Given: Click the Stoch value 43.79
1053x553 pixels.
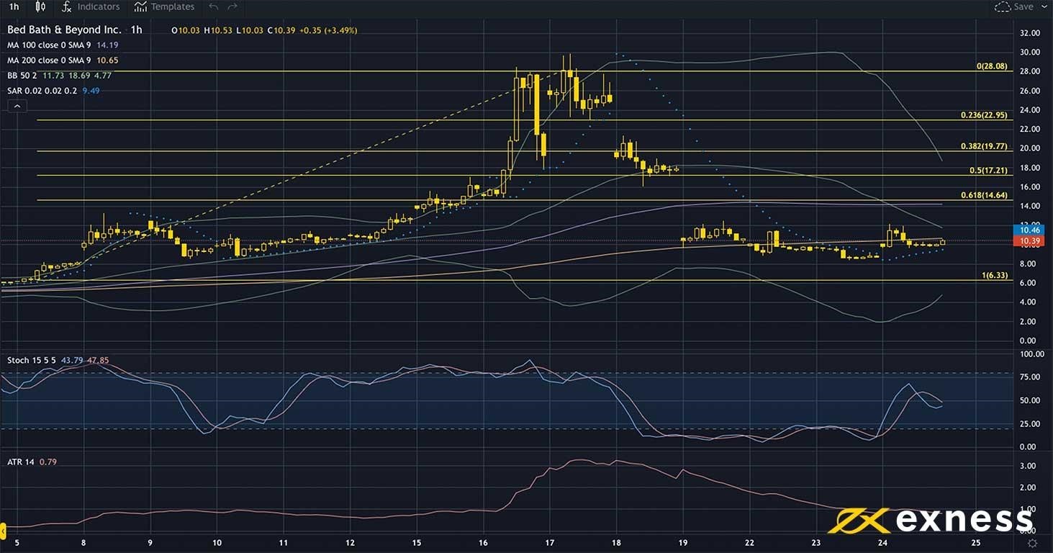Looking at the screenshot, I should point(73,360).
